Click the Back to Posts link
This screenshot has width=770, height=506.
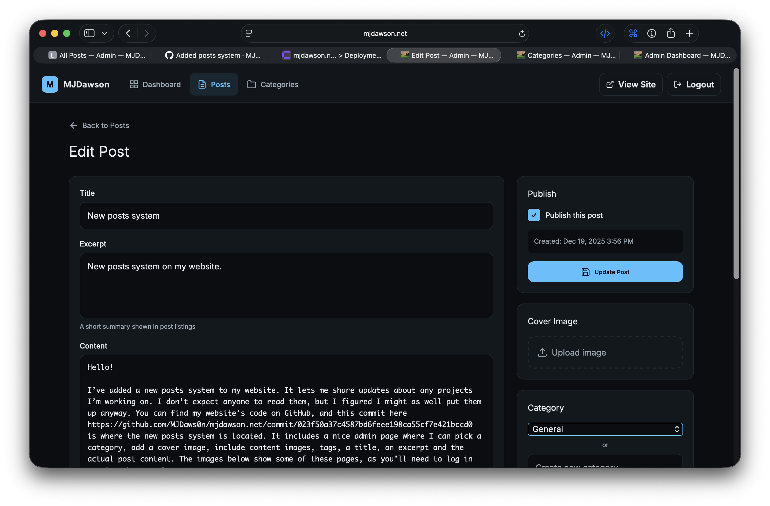(99, 125)
